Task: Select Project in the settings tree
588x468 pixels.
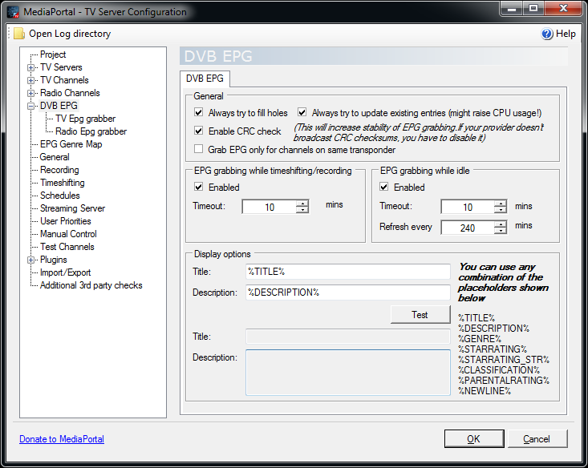Action: coord(53,54)
